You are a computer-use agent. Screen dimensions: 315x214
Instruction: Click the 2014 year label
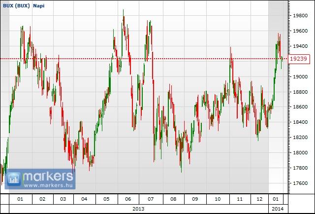tap(278, 209)
